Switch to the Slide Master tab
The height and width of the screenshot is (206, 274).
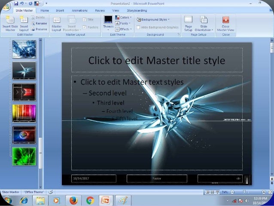coord(24,10)
